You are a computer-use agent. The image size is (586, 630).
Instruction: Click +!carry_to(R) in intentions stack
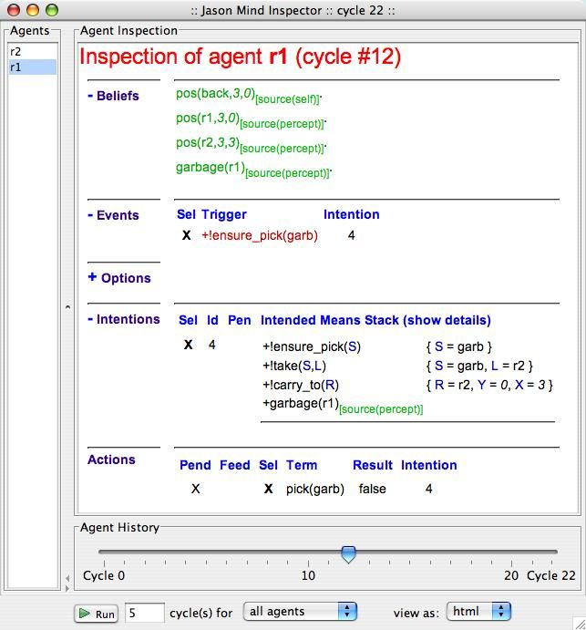(x=301, y=386)
